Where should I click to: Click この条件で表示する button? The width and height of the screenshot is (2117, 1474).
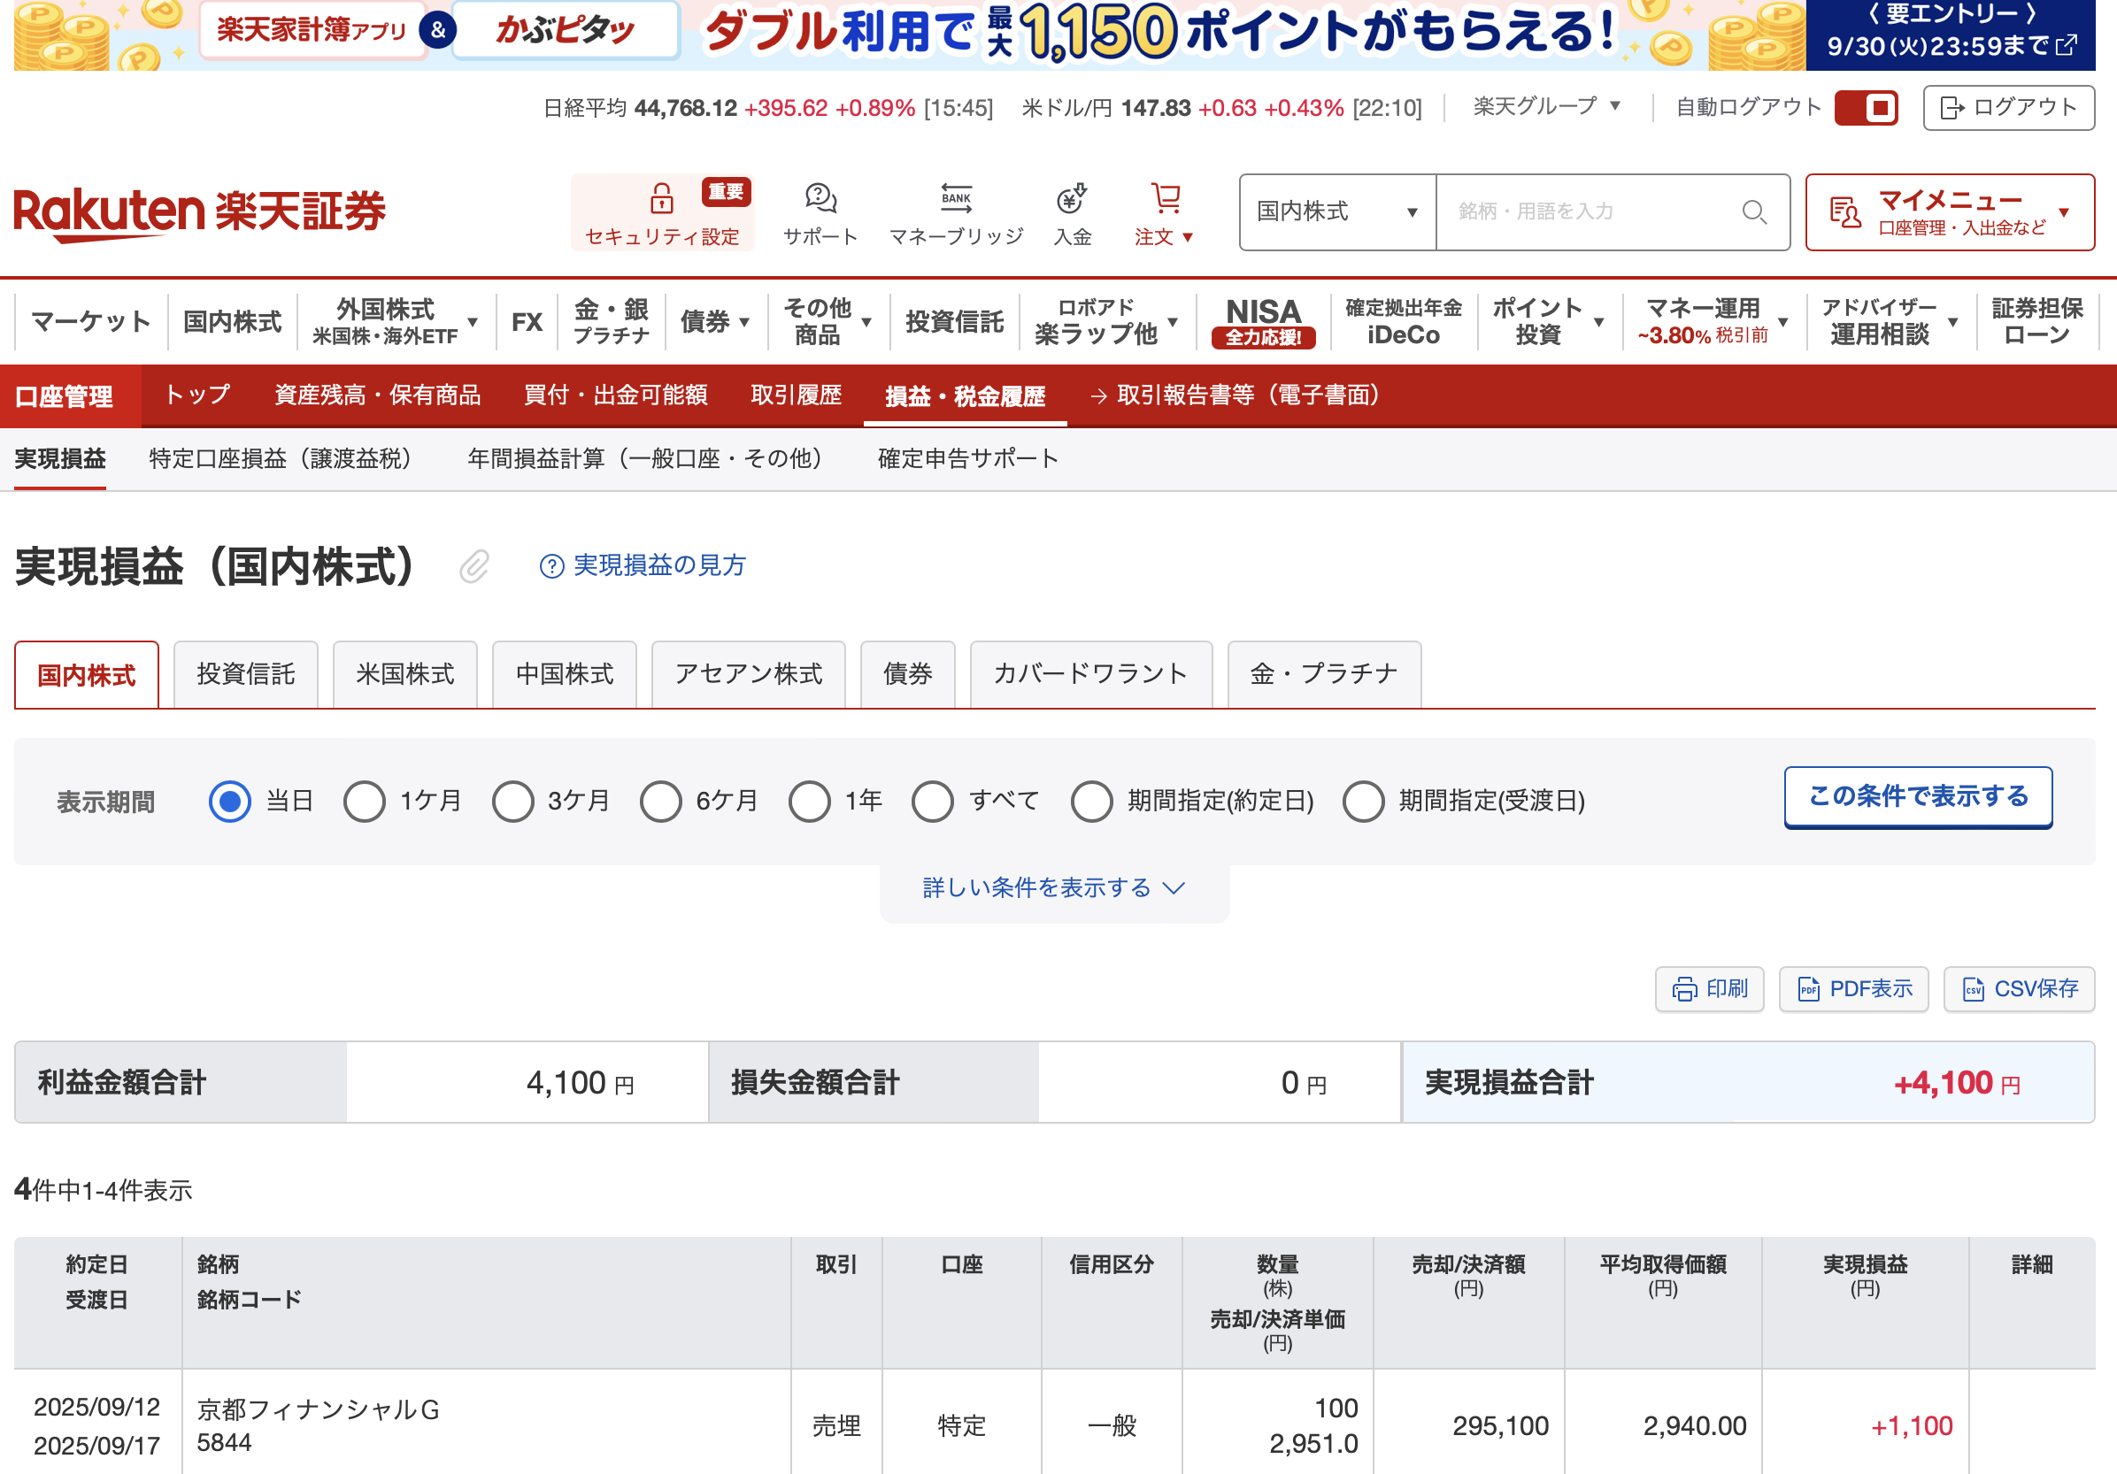point(1917,796)
